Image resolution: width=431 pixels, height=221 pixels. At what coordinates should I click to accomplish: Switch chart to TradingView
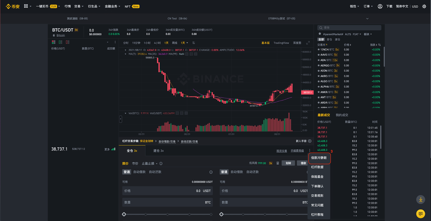pyautogui.click(x=281, y=43)
